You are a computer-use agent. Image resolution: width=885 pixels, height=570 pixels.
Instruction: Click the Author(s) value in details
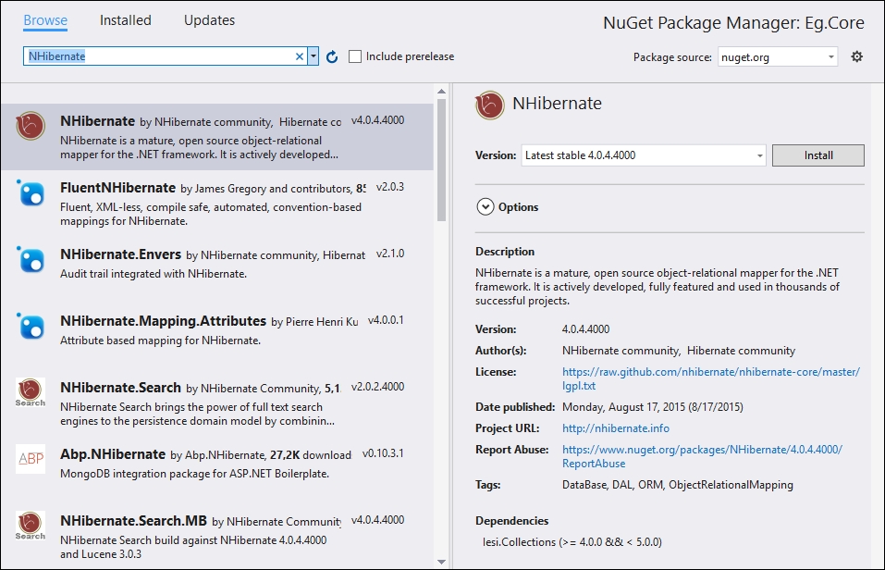click(x=679, y=351)
